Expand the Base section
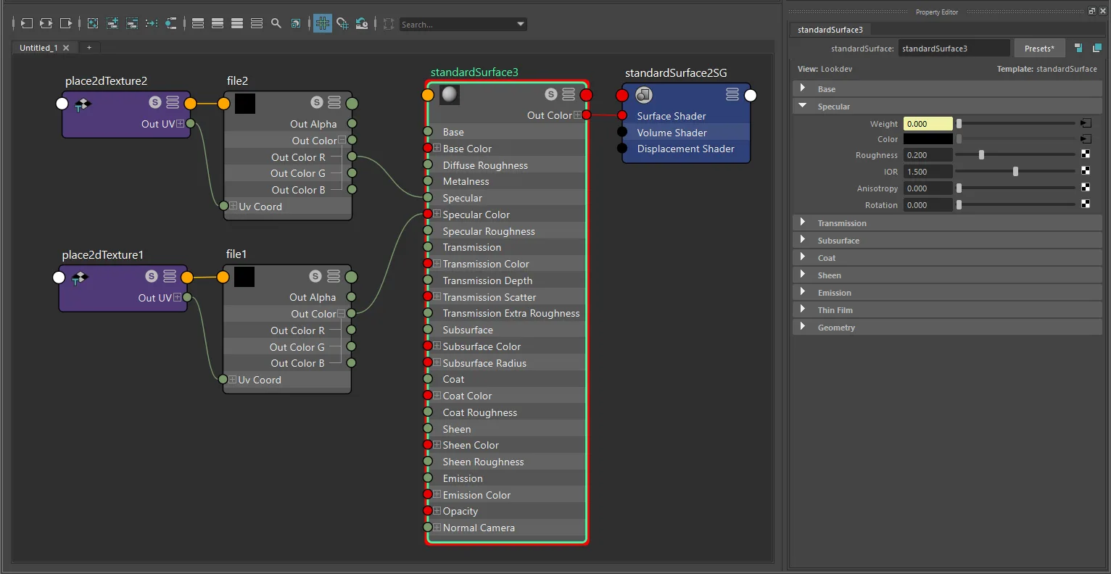This screenshot has width=1111, height=574. point(802,88)
